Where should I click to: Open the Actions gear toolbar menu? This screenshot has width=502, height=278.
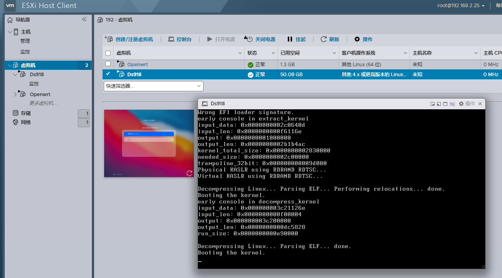click(x=364, y=39)
